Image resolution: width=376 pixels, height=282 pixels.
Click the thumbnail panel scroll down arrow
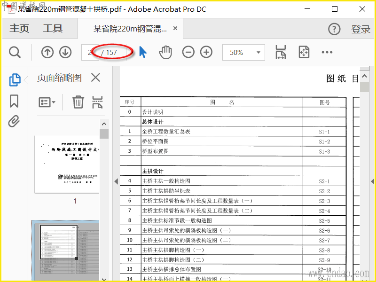click(104, 279)
